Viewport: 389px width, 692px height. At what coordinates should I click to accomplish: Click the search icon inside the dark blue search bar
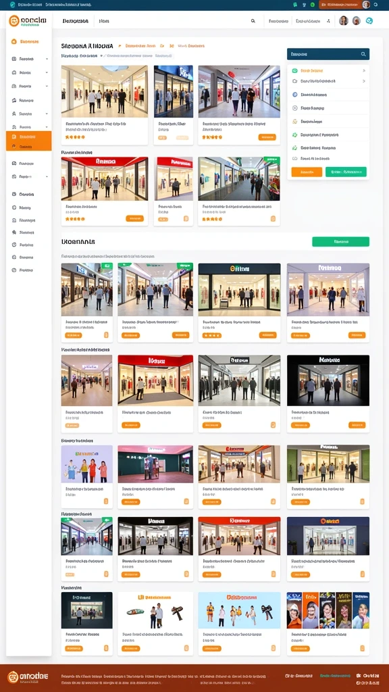tap(363, 54)
